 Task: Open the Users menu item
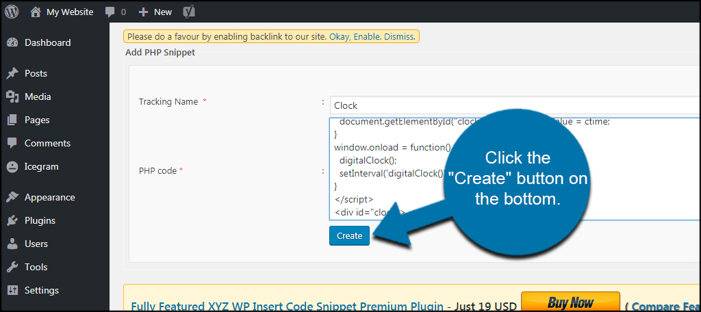[x=36, y=244]
